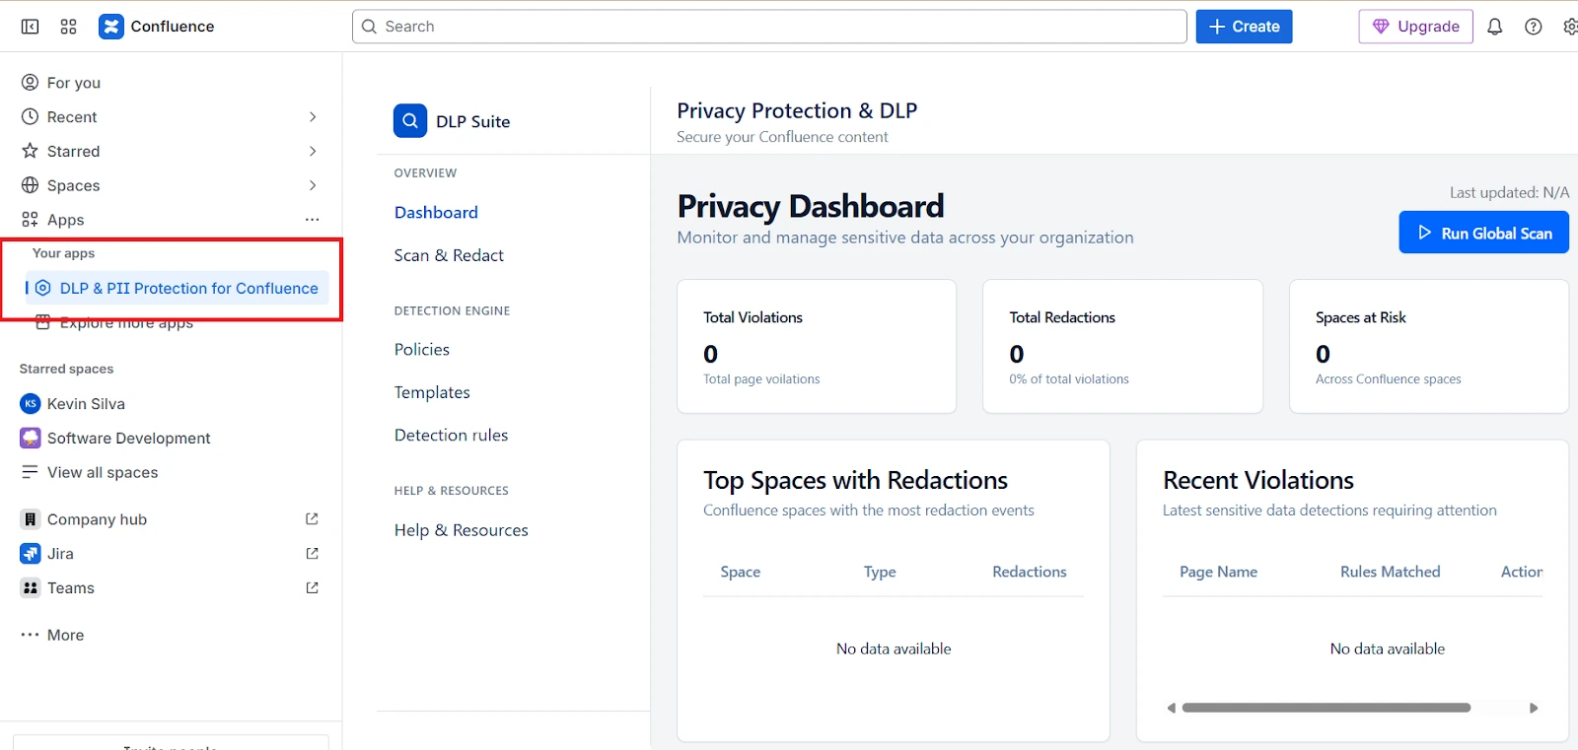Open Detection rules section

pyautogui.click(x=451, y=436)
